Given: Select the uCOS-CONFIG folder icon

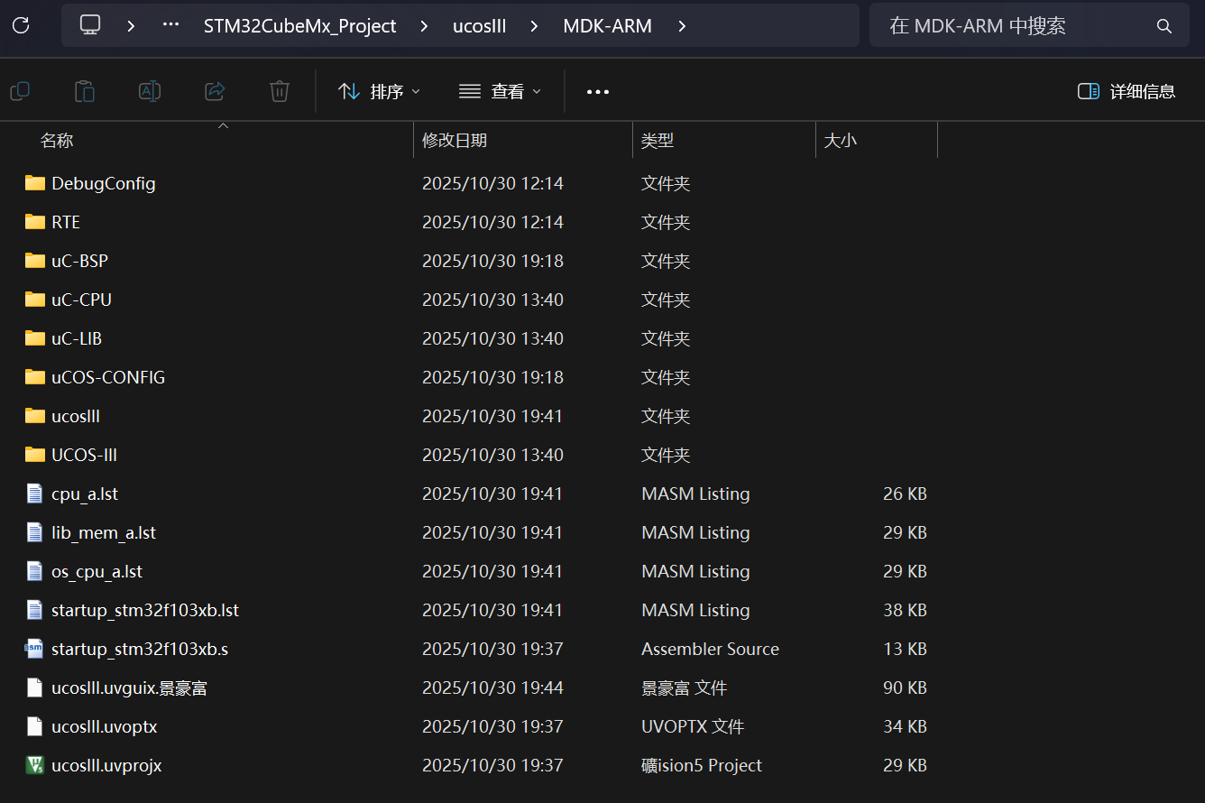Looking at the screenshot, I should [35, 377].
